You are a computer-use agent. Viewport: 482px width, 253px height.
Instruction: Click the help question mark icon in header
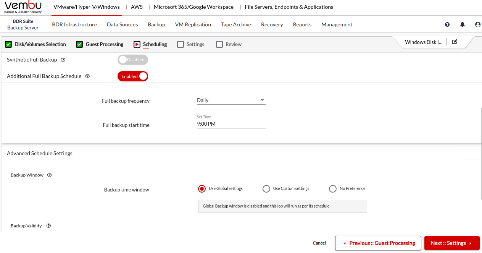[x=447, y=24]
